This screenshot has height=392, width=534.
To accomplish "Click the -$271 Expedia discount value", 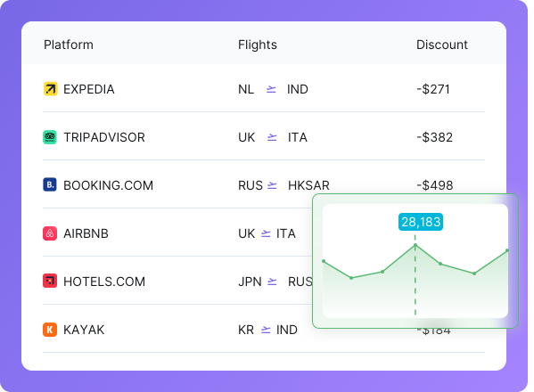I will pyautogui.click(x=433, y=89).
